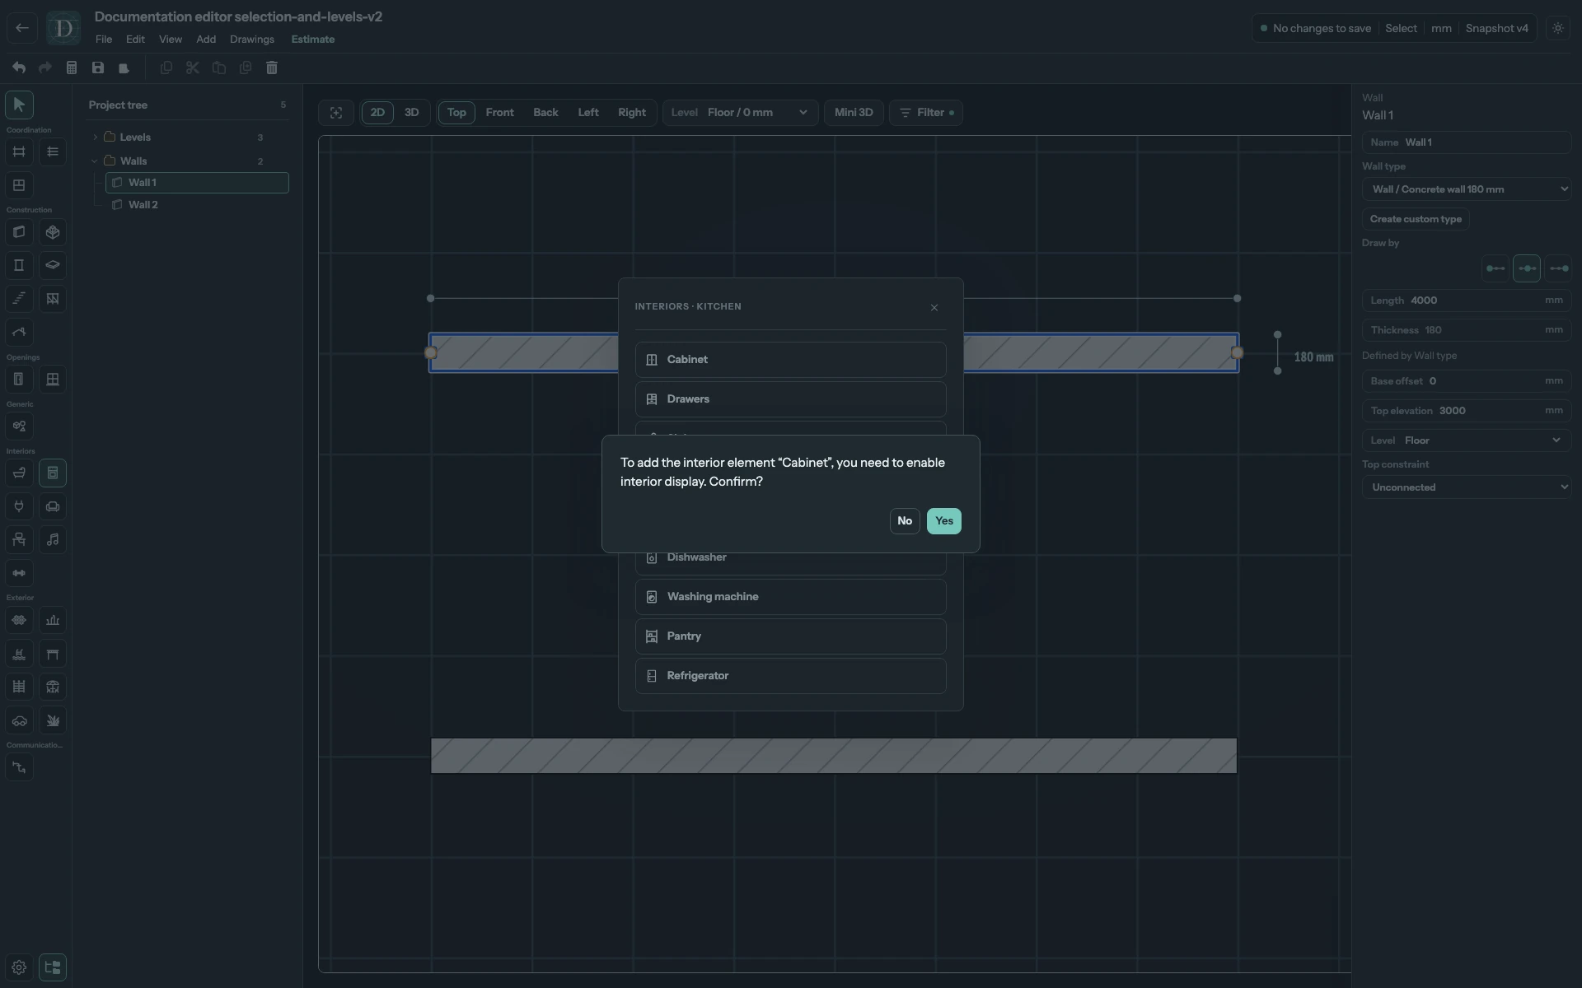The height and width of the screenshot is (988, 1582).
Task: Select the communications pipe routing tool
Action: (19, 767)
